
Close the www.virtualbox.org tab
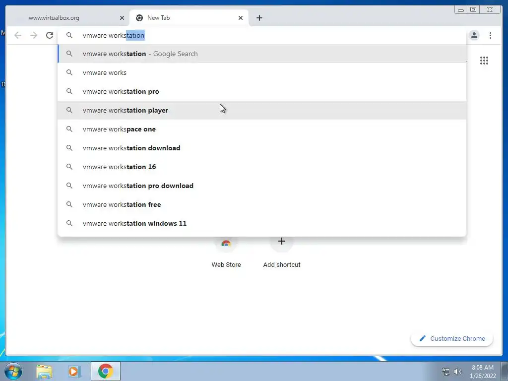tap(122, 18)
